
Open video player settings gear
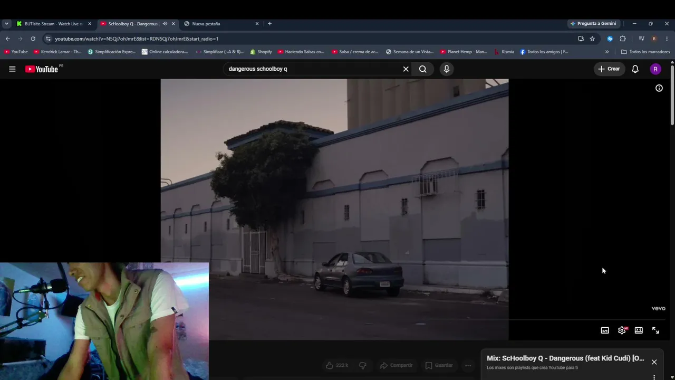tap(622, 330)
